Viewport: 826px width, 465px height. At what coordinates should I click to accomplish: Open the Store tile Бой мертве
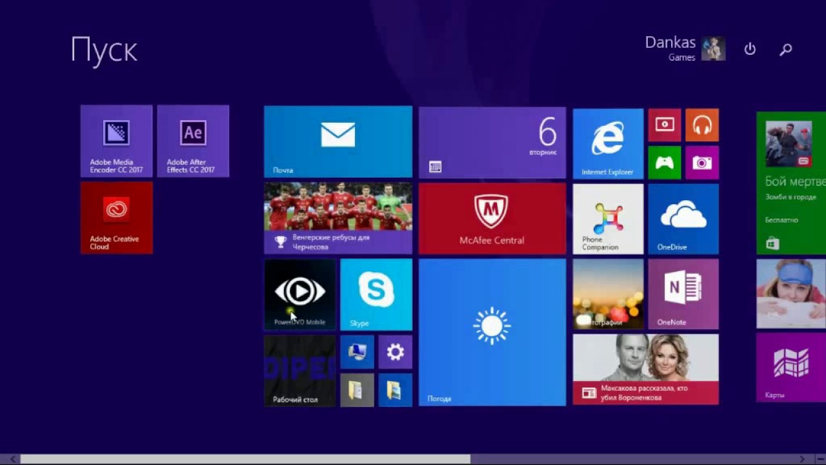pyautogui.click(x=791, y=183)
